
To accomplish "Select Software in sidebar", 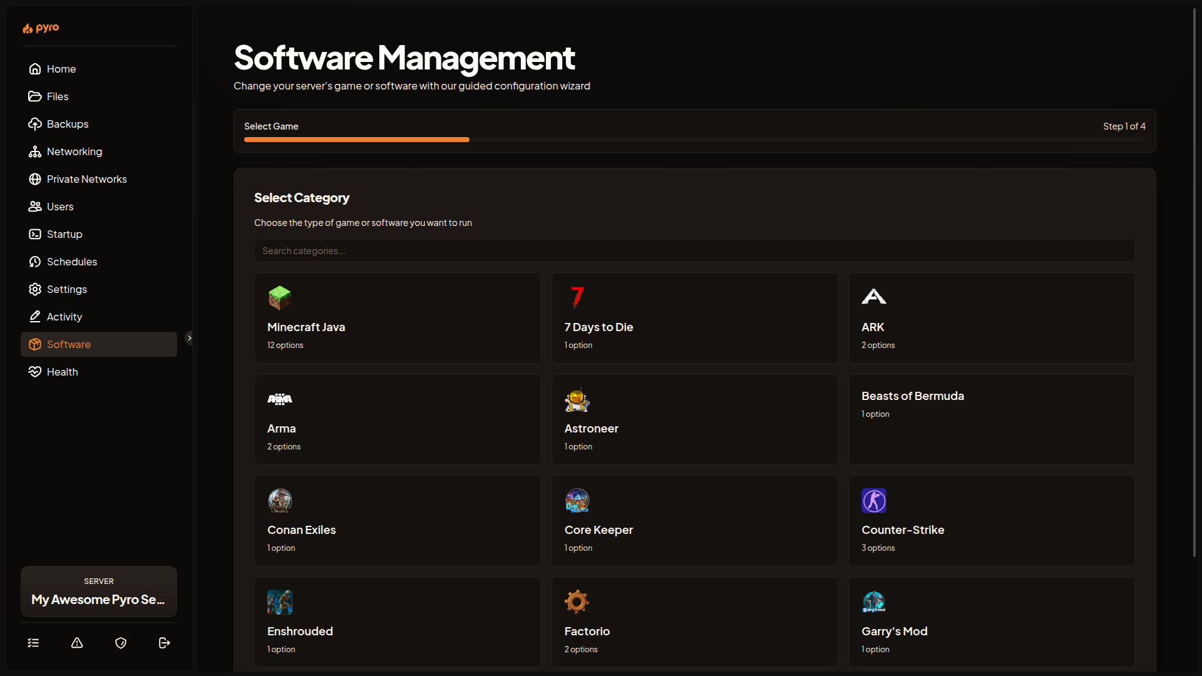I will pos(99,344).
